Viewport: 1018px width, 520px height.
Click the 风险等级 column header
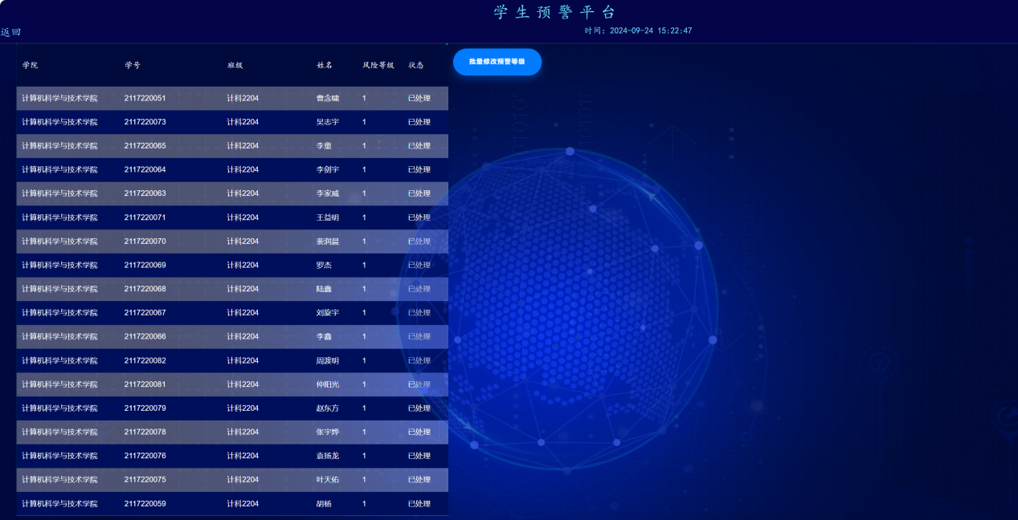[x=378, y=65]
